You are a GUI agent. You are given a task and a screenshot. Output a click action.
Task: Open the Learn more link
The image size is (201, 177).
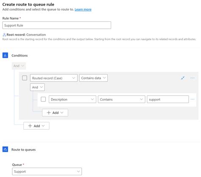[x=83, y=9]
